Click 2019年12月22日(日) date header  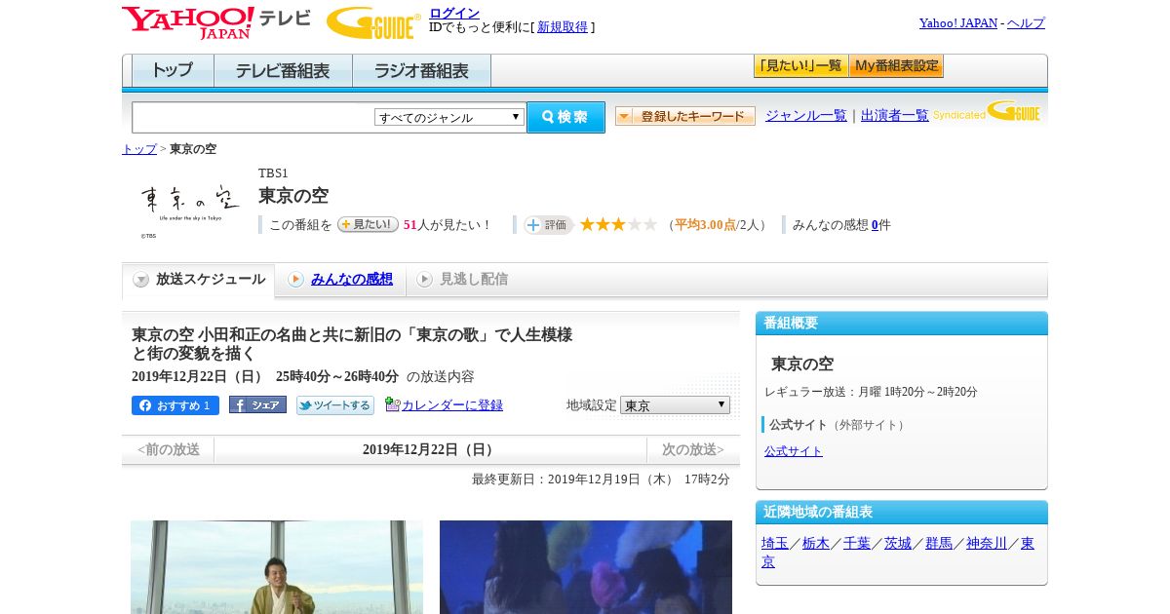click(430, 449)
